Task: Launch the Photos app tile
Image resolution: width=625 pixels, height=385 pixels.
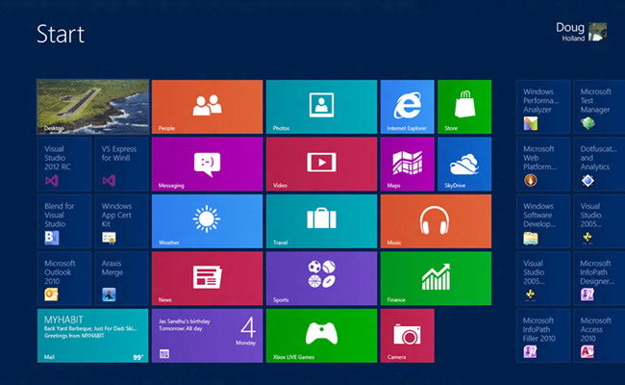Action: point(321,106)
